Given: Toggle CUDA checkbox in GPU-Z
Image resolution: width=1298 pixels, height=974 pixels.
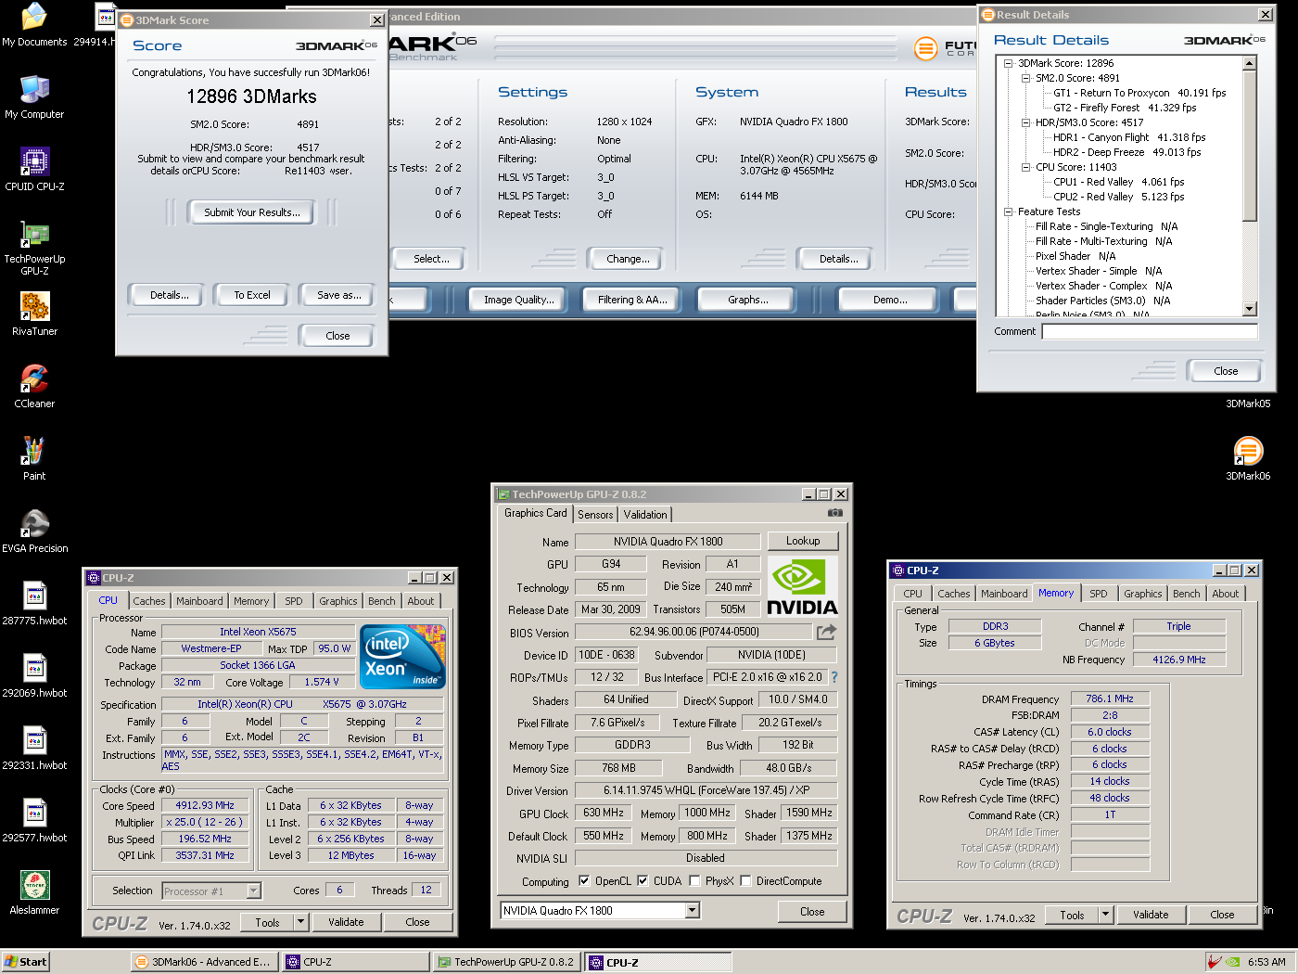Looking at the screenshot, I should pos(643,881).
